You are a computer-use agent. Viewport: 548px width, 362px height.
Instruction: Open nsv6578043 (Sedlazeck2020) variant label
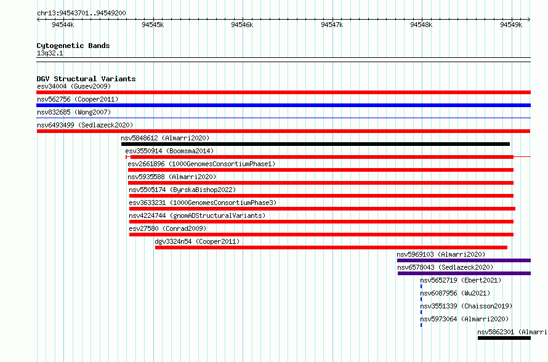coord(445,267)
